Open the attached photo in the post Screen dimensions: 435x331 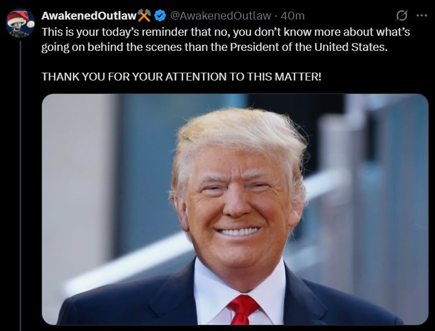[235, 209]
